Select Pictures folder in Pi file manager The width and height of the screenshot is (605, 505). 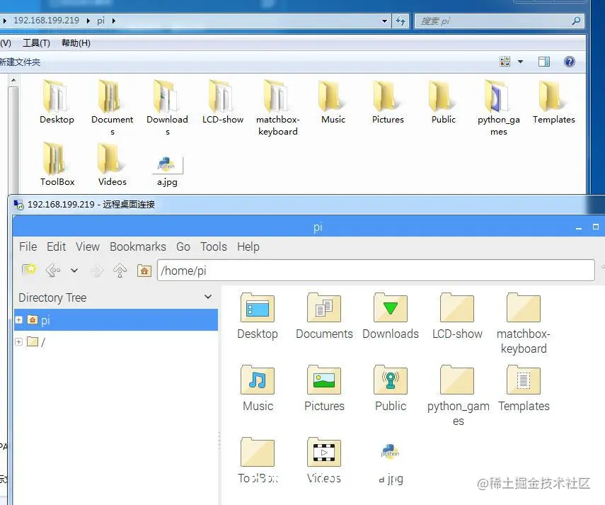pos(324,388)
